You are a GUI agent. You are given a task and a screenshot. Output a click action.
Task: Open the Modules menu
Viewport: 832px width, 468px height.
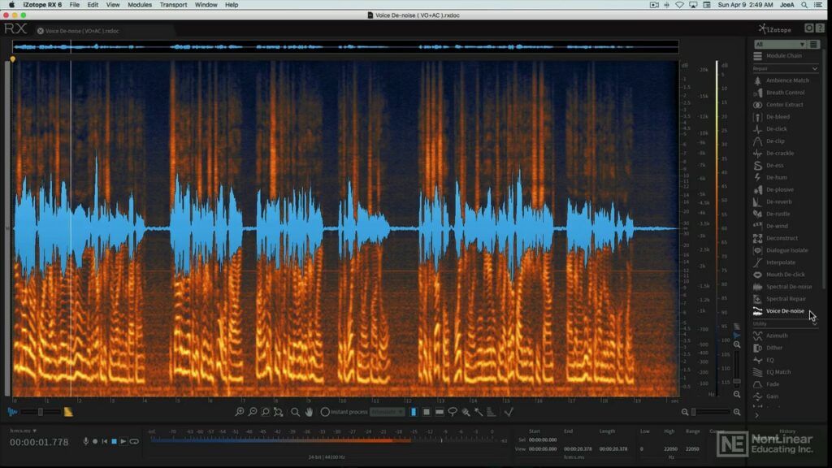(x=140, y=5)
